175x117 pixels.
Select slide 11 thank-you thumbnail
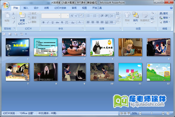tap(130, 72)
